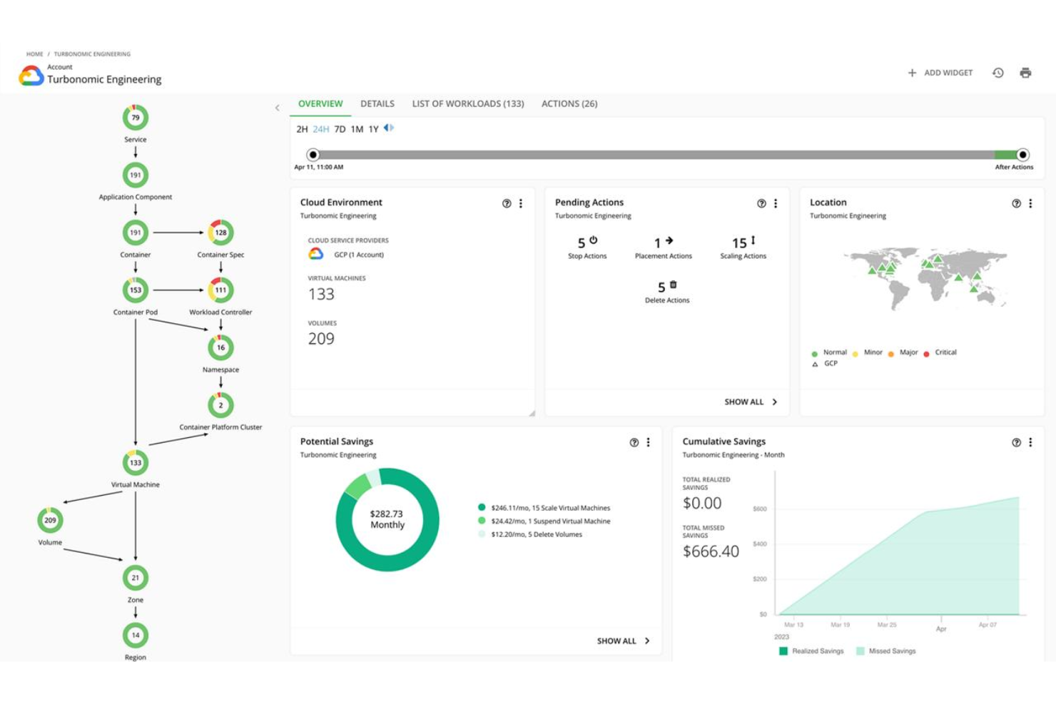The image size is (1056, 704).
Task: Click the Google Cloud account logo
Action: coord(31,75)
